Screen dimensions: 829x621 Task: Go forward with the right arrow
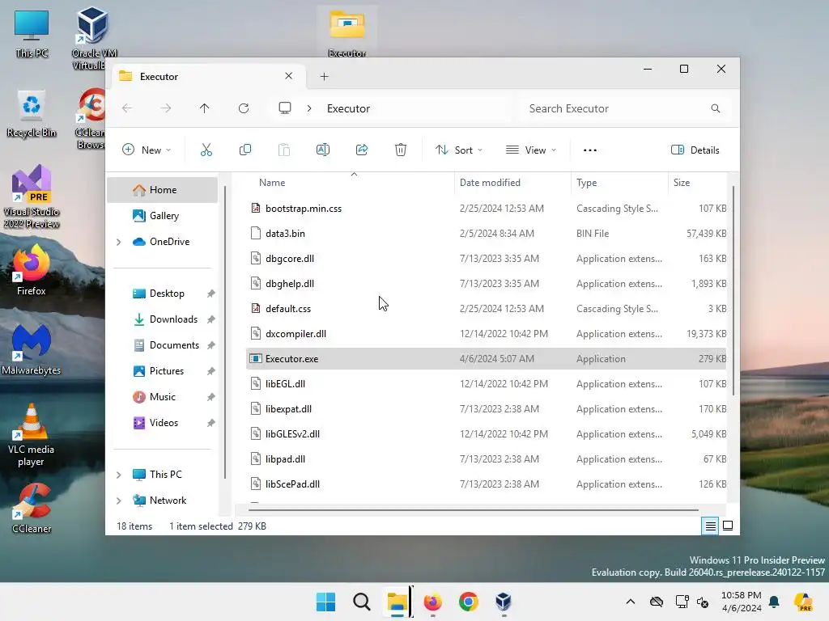pos(166,108)
